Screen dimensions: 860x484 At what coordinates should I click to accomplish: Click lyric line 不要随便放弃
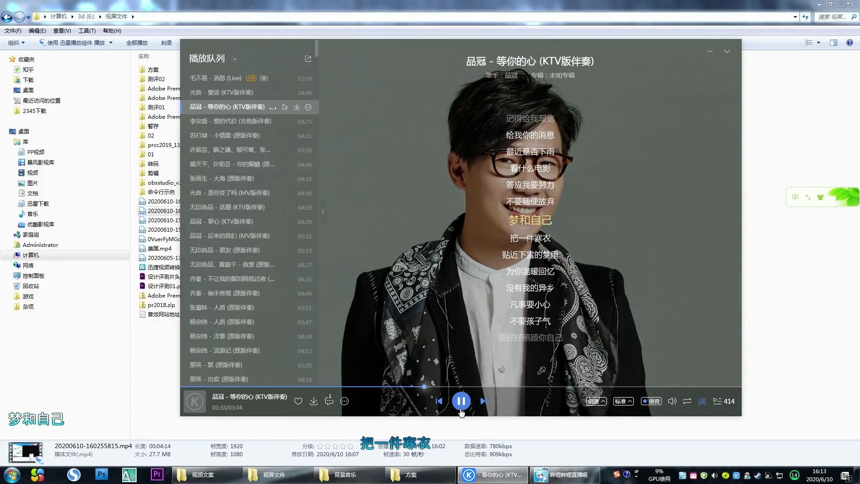pos(530,202)
